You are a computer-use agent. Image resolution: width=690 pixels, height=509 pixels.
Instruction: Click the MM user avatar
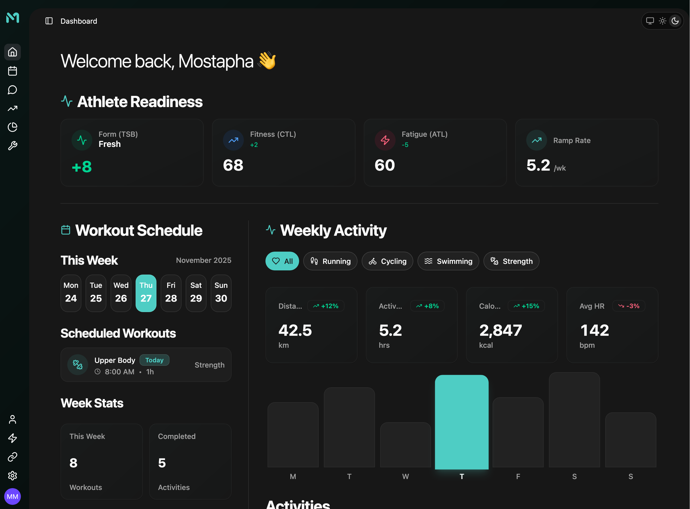[12, 496]
